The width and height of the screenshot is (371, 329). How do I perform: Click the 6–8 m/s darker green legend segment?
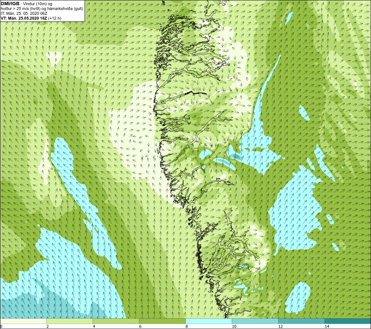162,321
